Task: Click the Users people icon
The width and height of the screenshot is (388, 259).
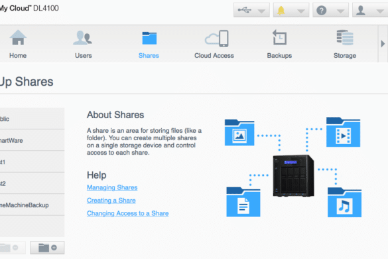Action: point(83,38)
